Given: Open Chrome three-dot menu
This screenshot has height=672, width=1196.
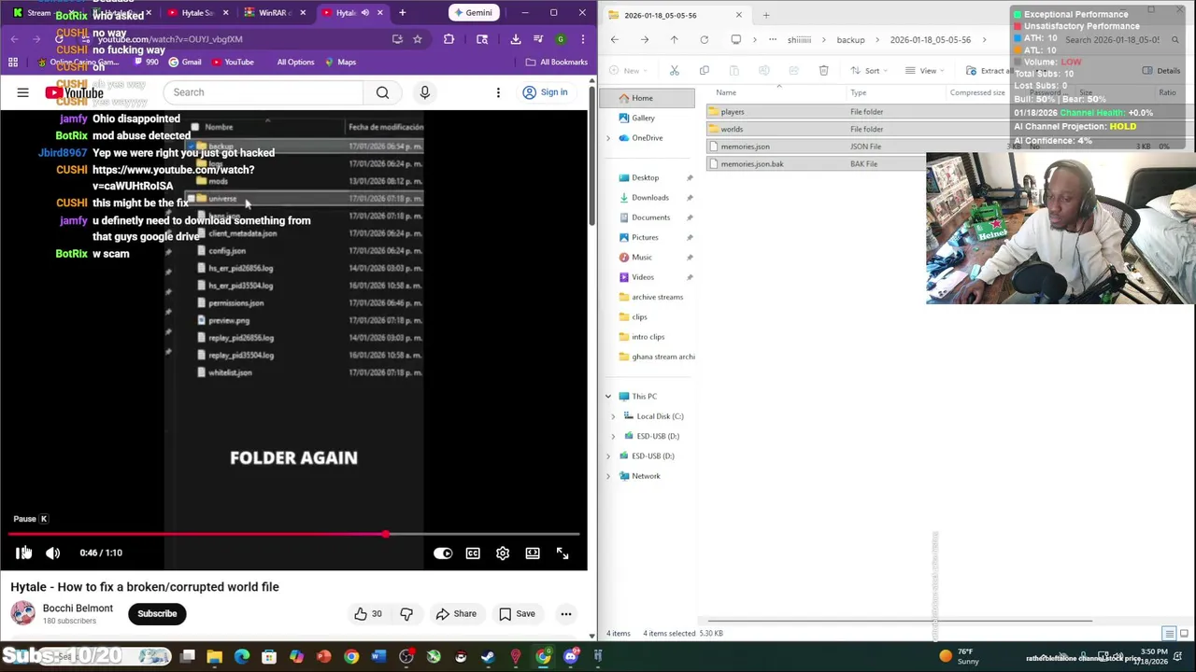Looking at the screenshot, I should 582,39.
